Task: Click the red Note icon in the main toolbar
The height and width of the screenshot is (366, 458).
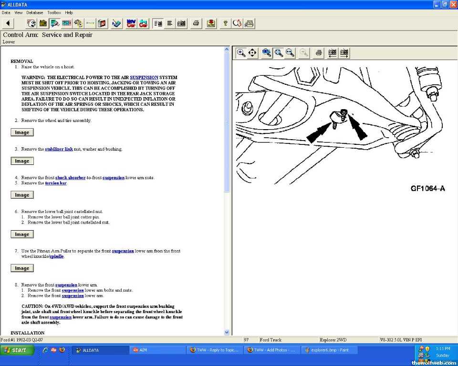Action: click(x=211, y=23)
